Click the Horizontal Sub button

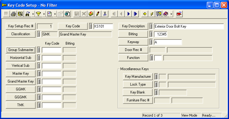[21, 58]
